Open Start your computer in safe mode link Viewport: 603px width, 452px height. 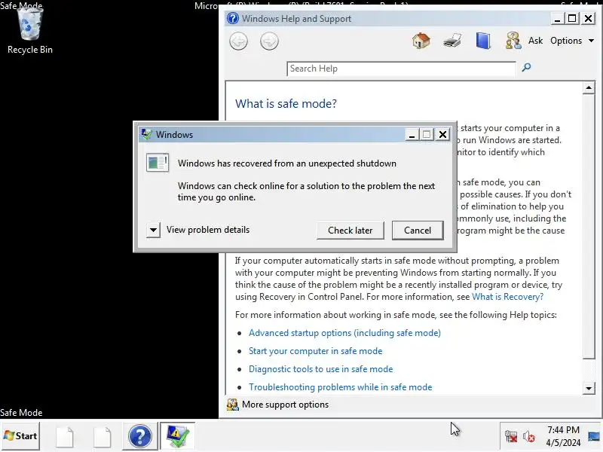click(315, 351)
